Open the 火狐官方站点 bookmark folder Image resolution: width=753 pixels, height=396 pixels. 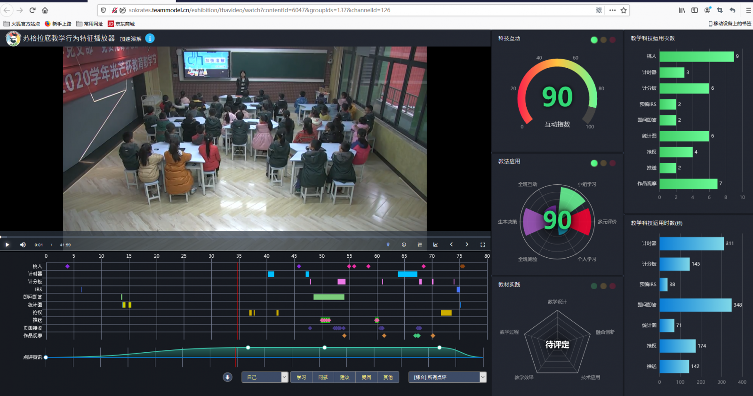tap(22, 24)
